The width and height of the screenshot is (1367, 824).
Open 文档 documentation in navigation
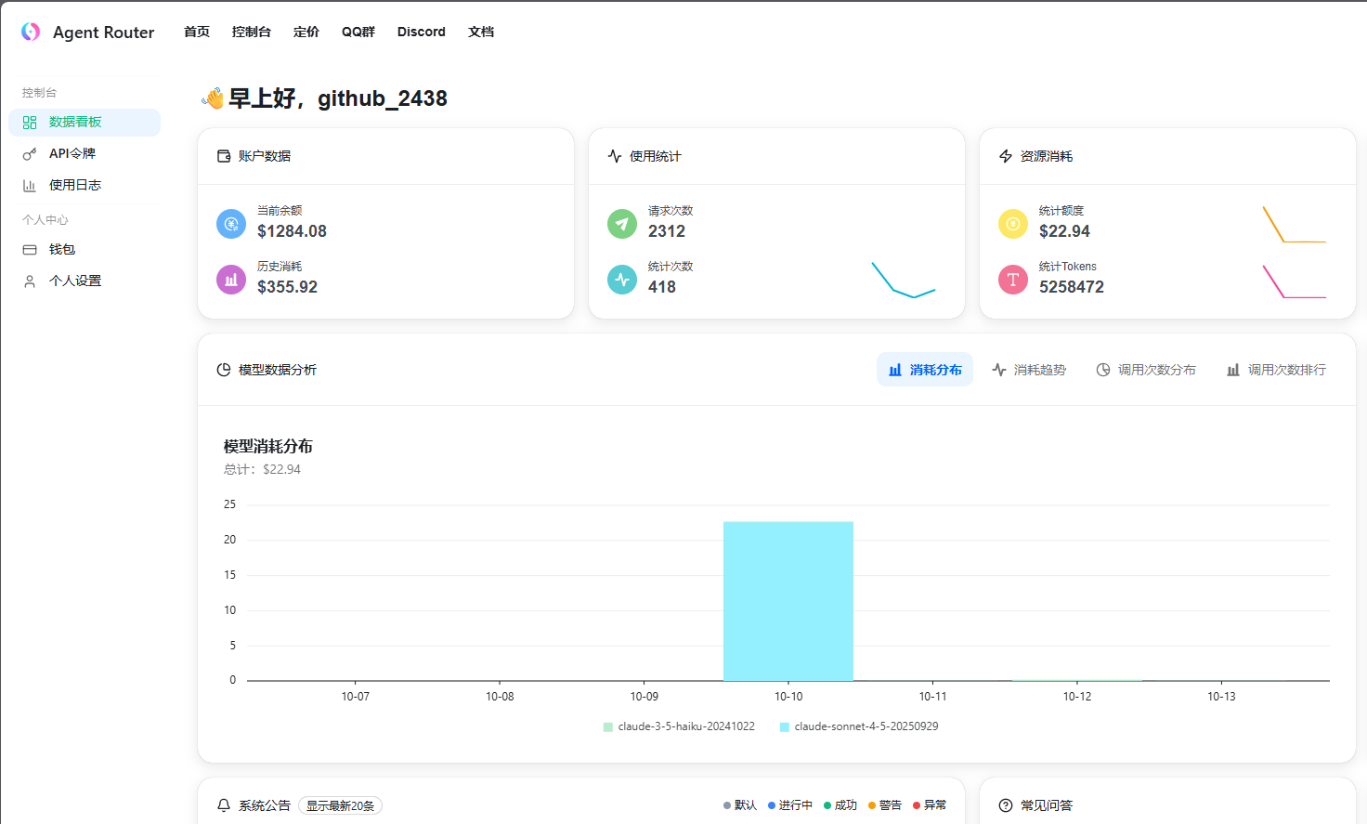pos(481,32)
